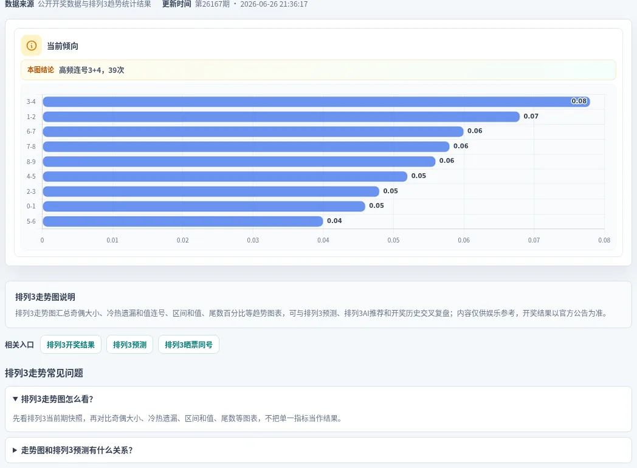Click the 0.07 value label on bar 1-2

531,116
